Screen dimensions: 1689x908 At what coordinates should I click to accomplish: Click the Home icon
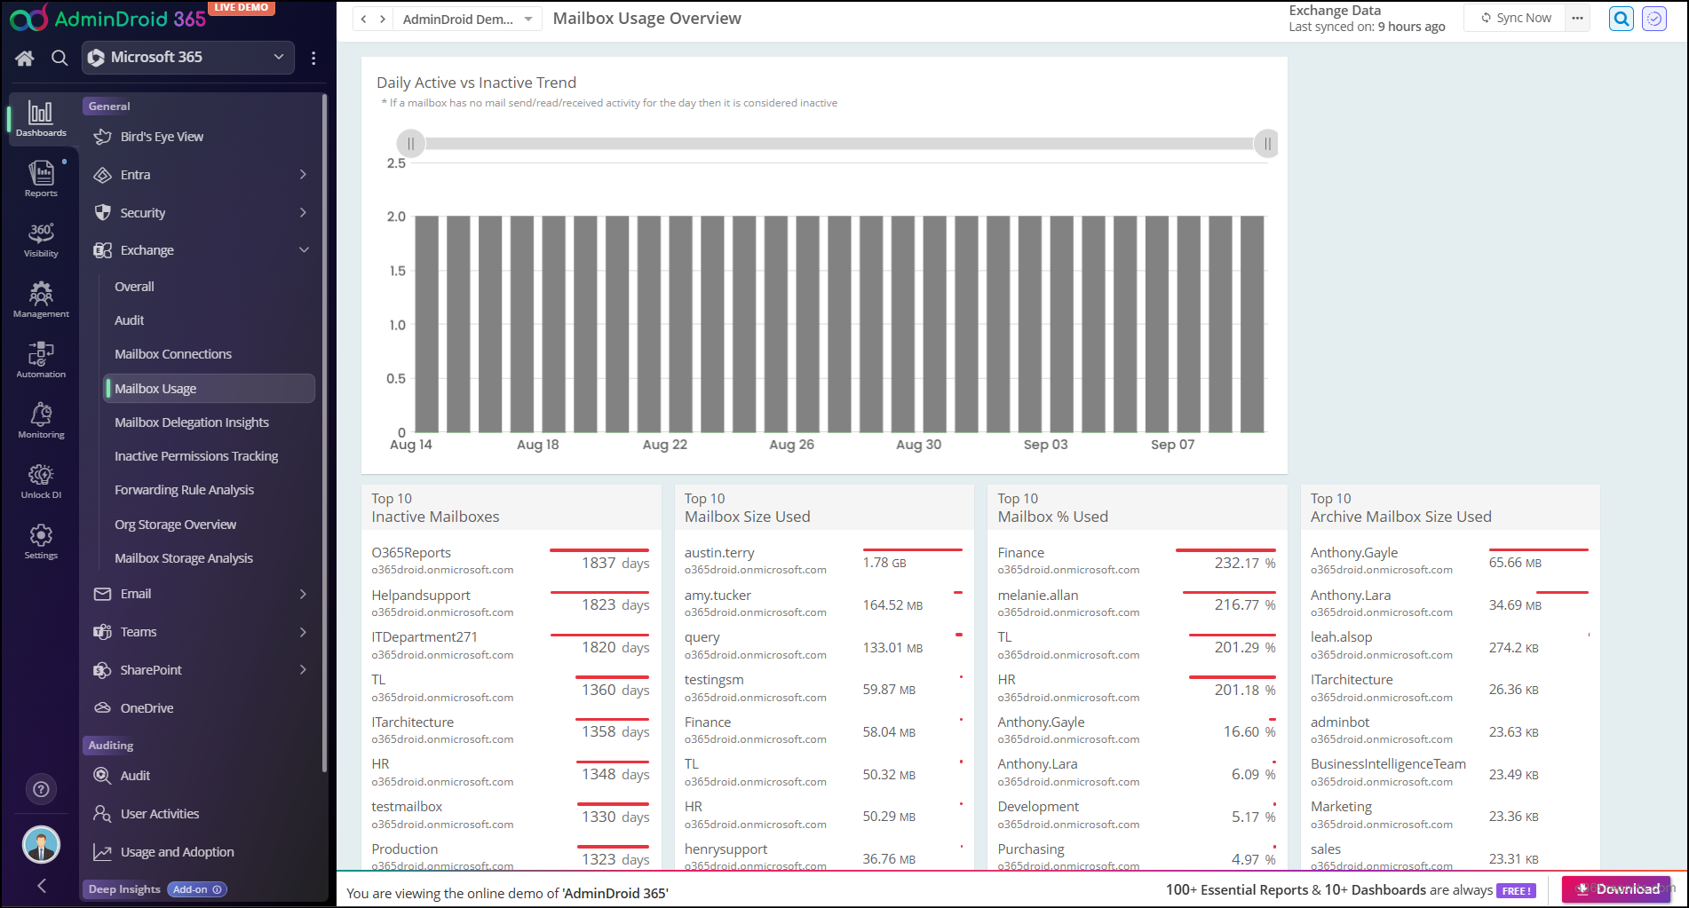(25, 58)
